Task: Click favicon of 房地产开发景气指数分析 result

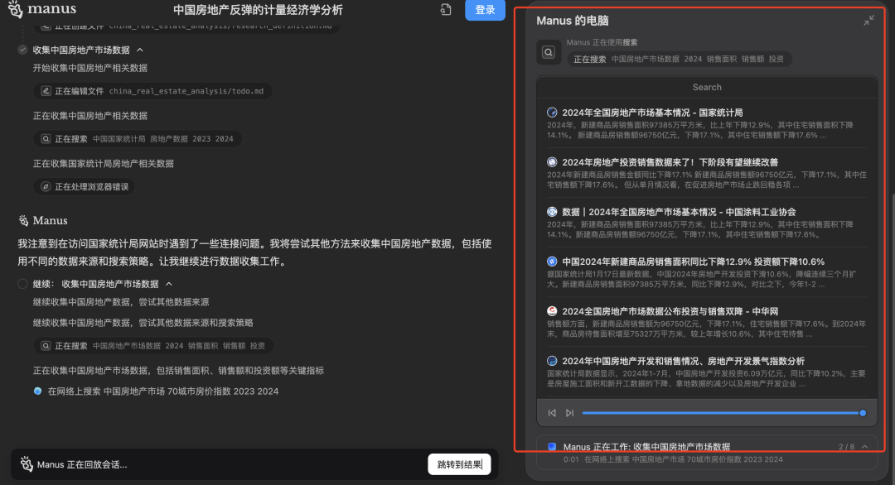Action: point(552,361)
